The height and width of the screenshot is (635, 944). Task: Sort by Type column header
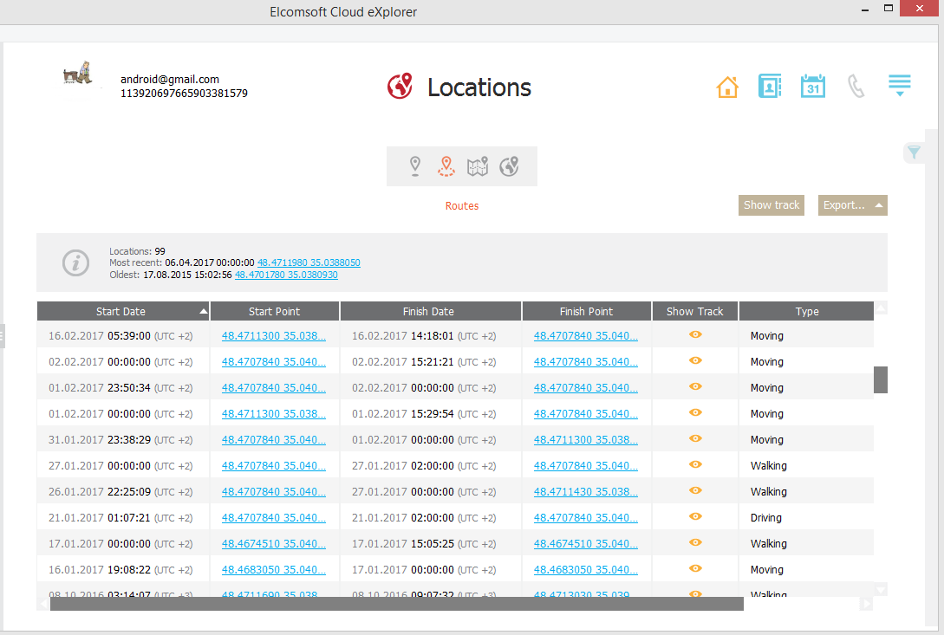pyautogui.click(x=807, y=311)
